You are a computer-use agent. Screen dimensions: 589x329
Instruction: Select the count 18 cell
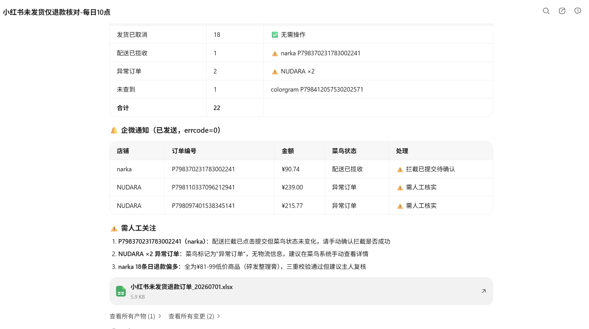tap(217, 35)
